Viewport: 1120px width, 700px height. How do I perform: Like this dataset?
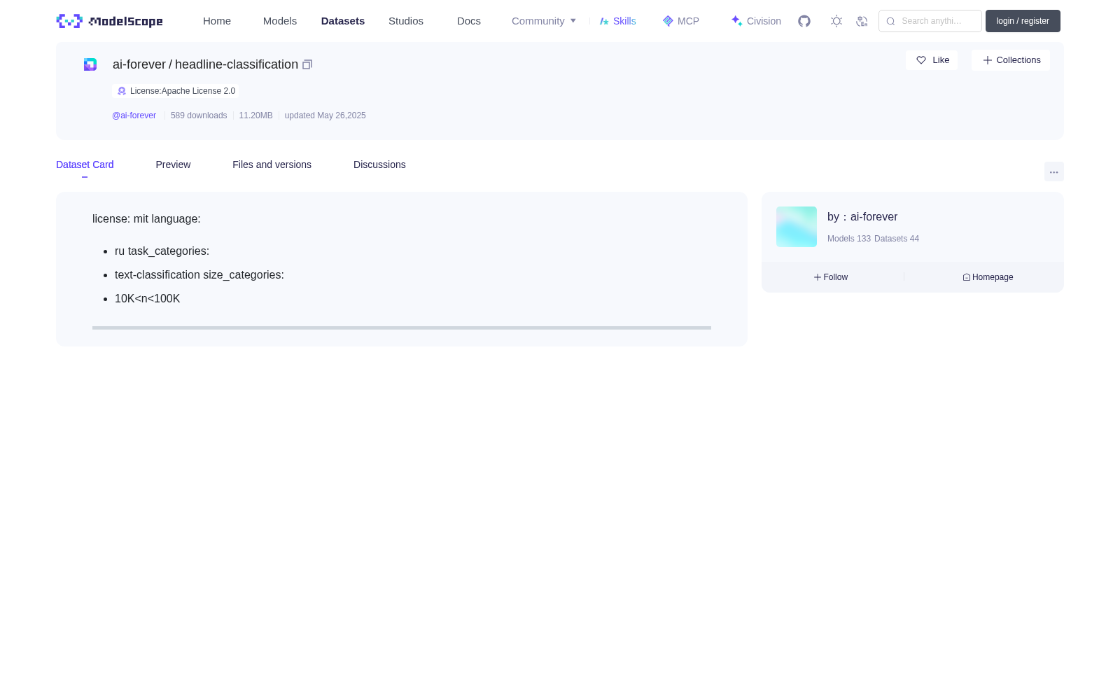[932, 60]
